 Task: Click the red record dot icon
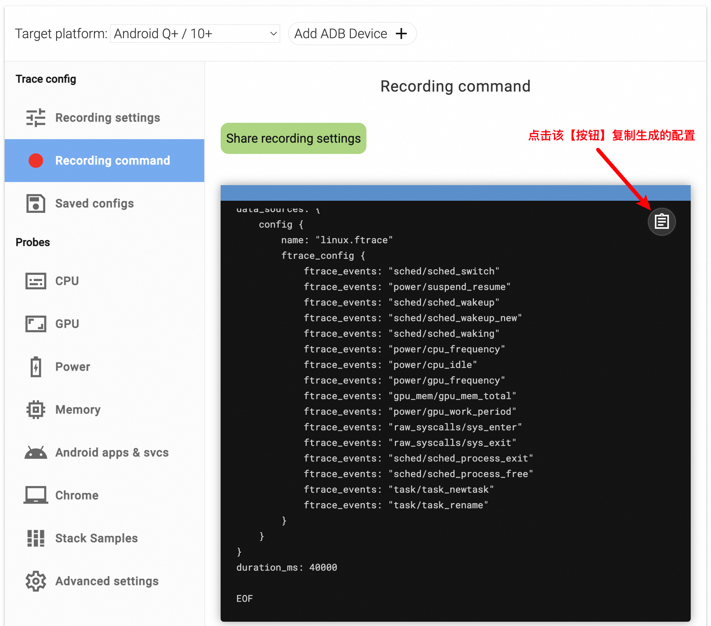coord(36,161)
